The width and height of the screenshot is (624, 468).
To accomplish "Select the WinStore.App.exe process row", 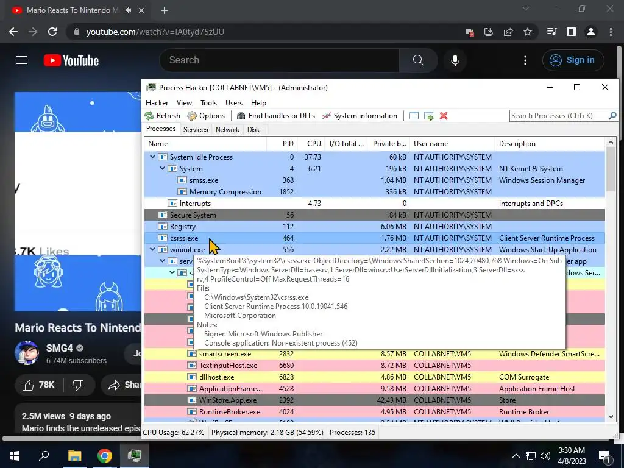I will [375, 400].
